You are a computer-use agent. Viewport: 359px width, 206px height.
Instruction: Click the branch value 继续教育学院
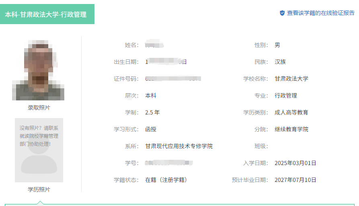pyautogui.click(x=291, y=129)
